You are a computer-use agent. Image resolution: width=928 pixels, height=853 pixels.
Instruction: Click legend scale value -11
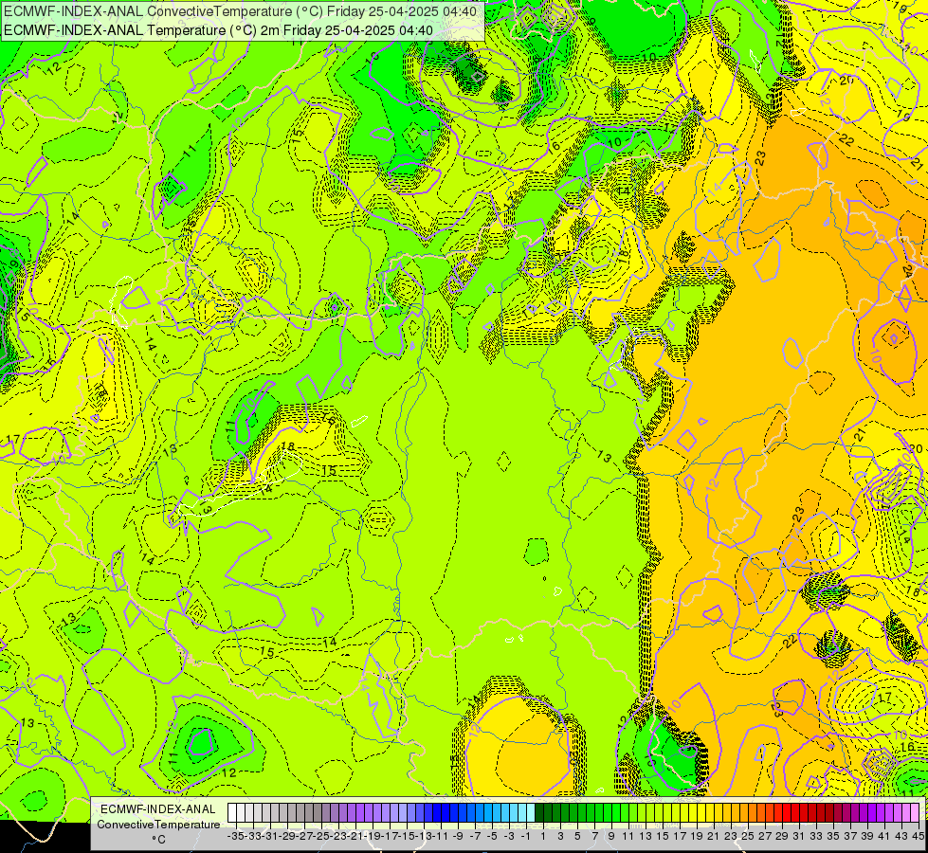pyautogui.click(x=441, y=836)
